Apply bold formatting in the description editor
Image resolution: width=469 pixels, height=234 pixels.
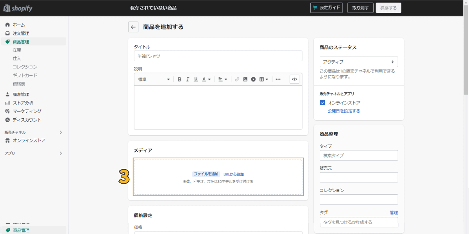pos(179,79)
